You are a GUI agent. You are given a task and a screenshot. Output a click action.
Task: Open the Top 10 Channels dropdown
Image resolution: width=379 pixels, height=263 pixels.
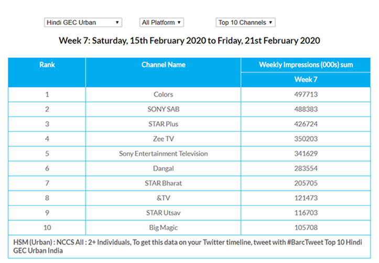point(245,22)
